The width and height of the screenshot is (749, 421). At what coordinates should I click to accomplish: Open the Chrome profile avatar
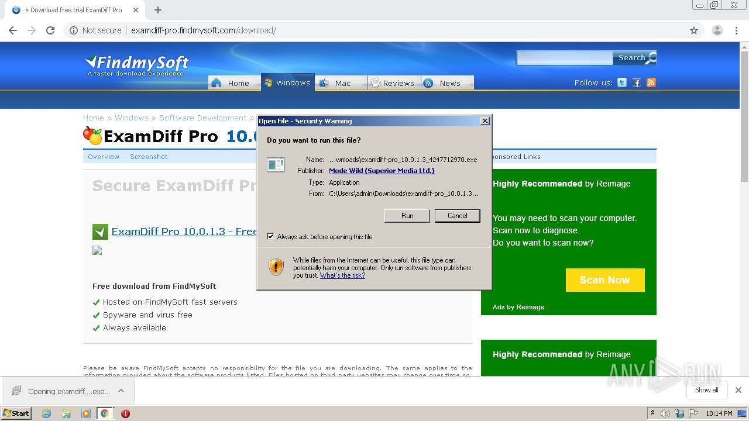[717, 30]
